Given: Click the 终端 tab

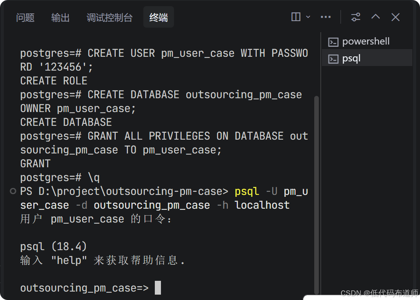Looking at the screenshot, I should pos(159,17).
